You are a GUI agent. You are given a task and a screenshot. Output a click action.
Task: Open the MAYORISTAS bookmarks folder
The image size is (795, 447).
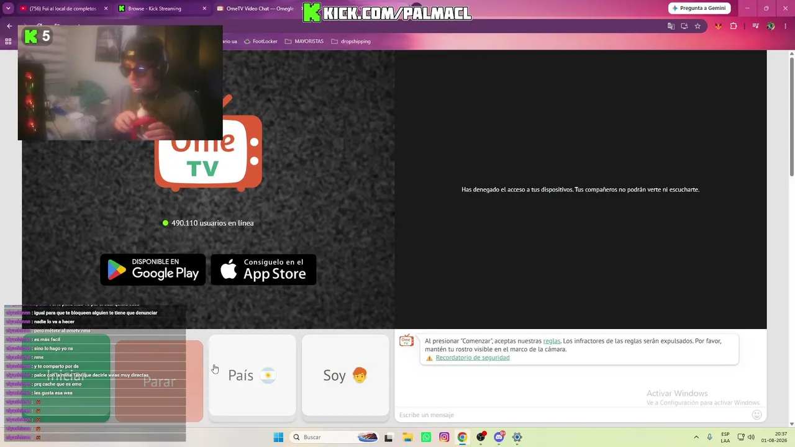pos(304,42)
